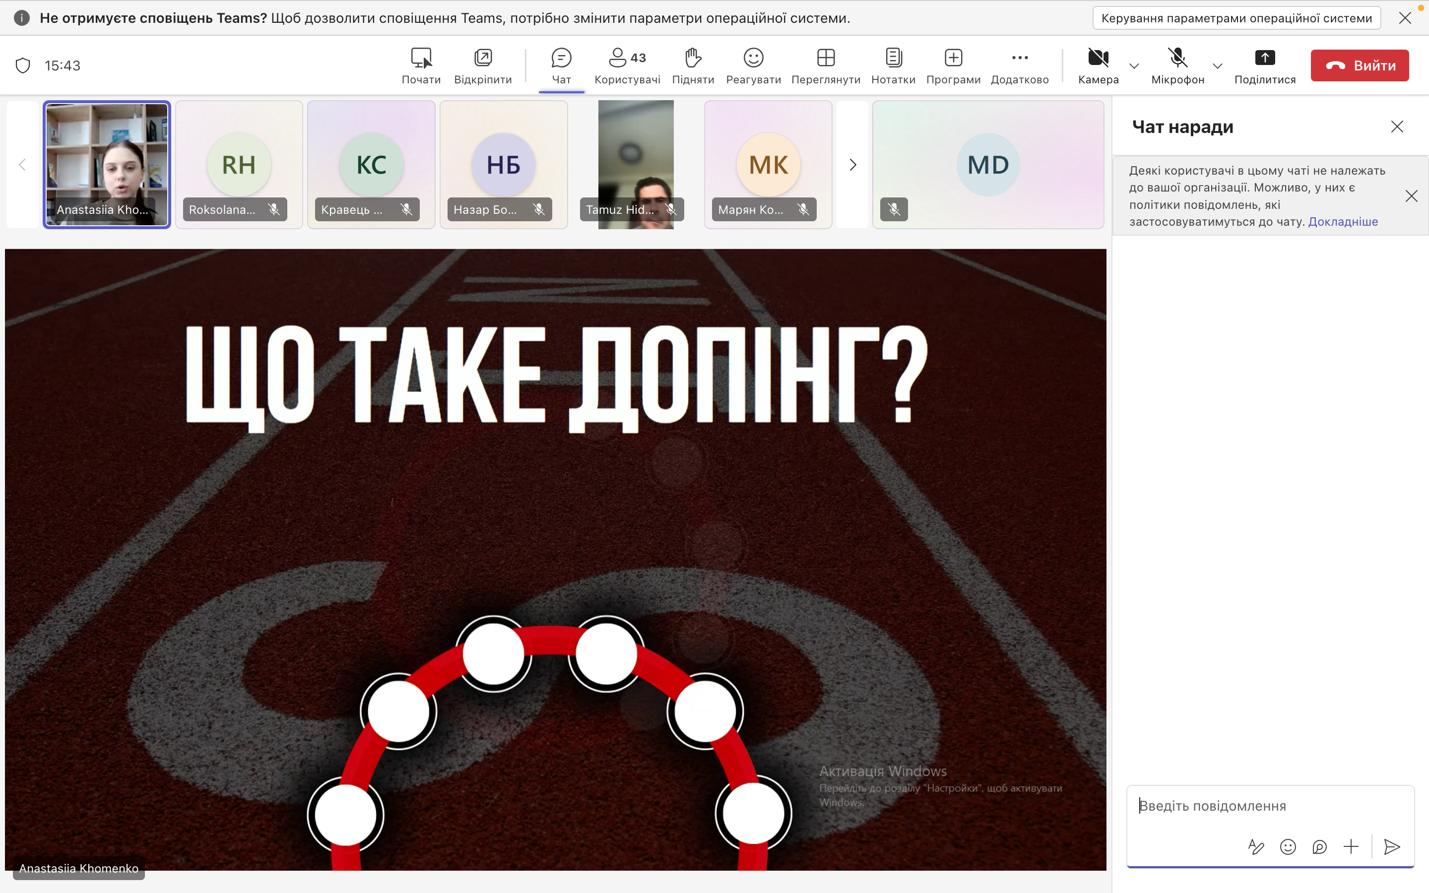Select Марян participant tile МК
This screenshot has height=893, width=1429.
[x=768, y=164]
